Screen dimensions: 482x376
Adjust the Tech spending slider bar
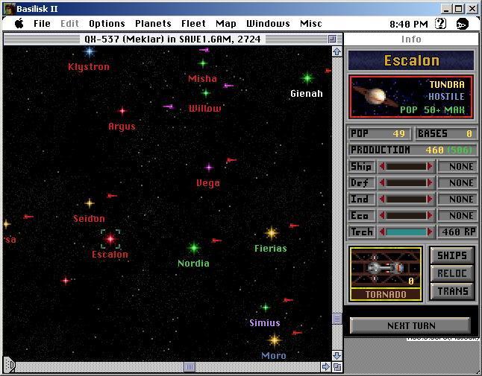(406, 232)
